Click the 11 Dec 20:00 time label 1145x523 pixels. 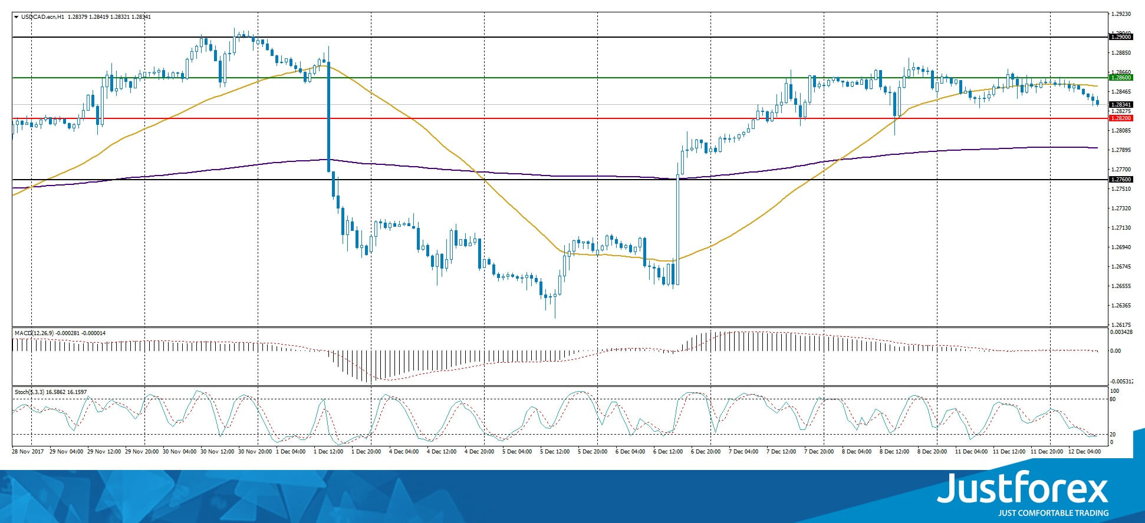coord(1046,452)
